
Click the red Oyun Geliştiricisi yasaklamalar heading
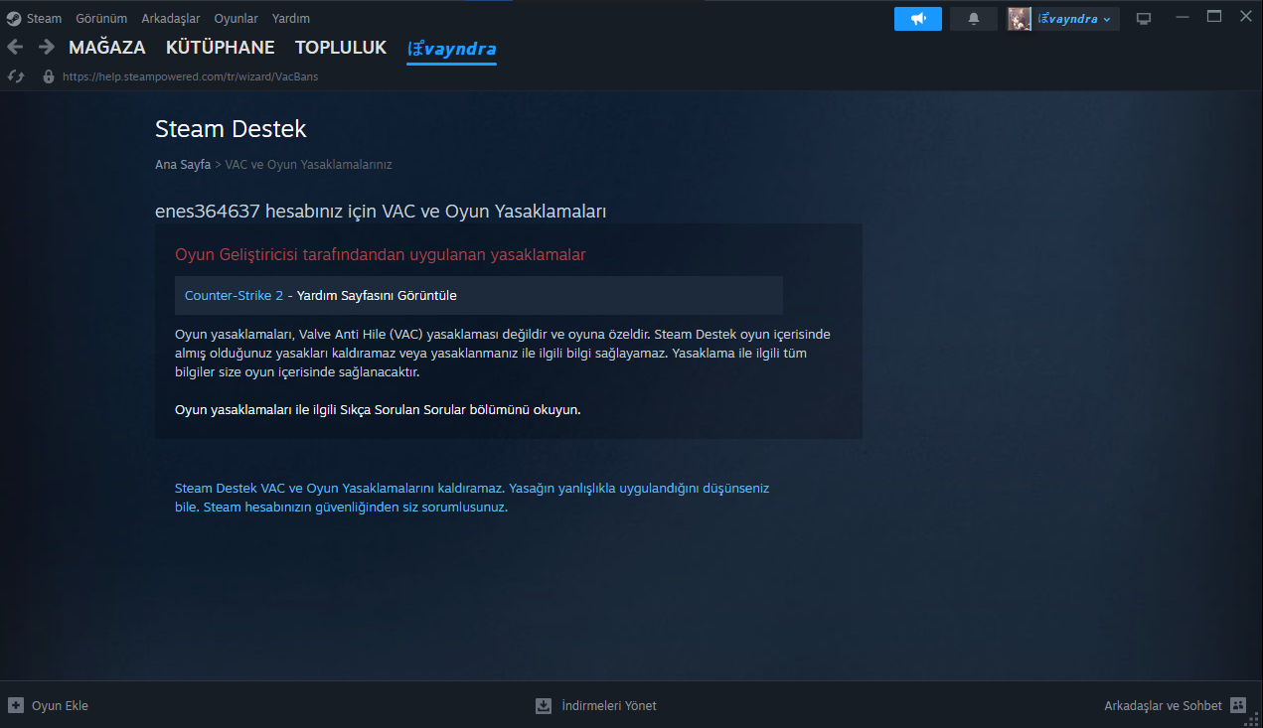[x=381, y=254]
